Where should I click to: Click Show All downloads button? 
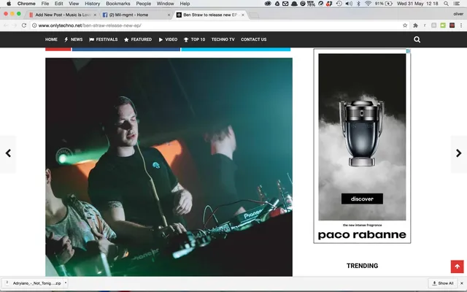(443, 283)
